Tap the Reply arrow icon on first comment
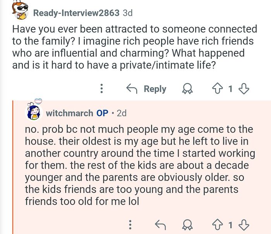The image size is (271, 234). (132, 89)
